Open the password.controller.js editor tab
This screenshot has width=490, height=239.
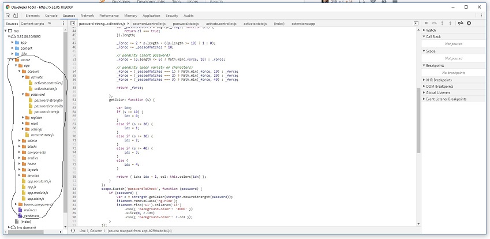coord(149,24)
